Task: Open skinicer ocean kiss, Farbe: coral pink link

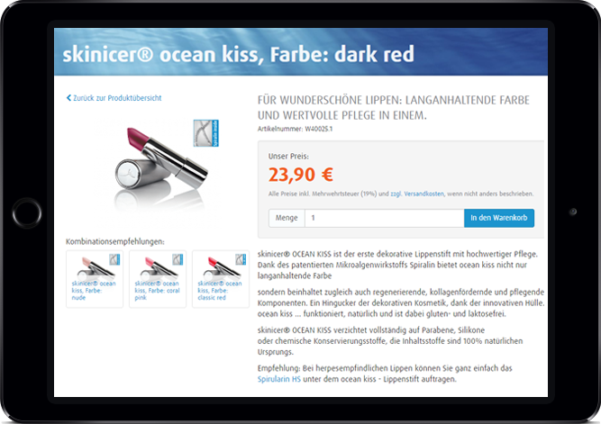Action: 157,291
